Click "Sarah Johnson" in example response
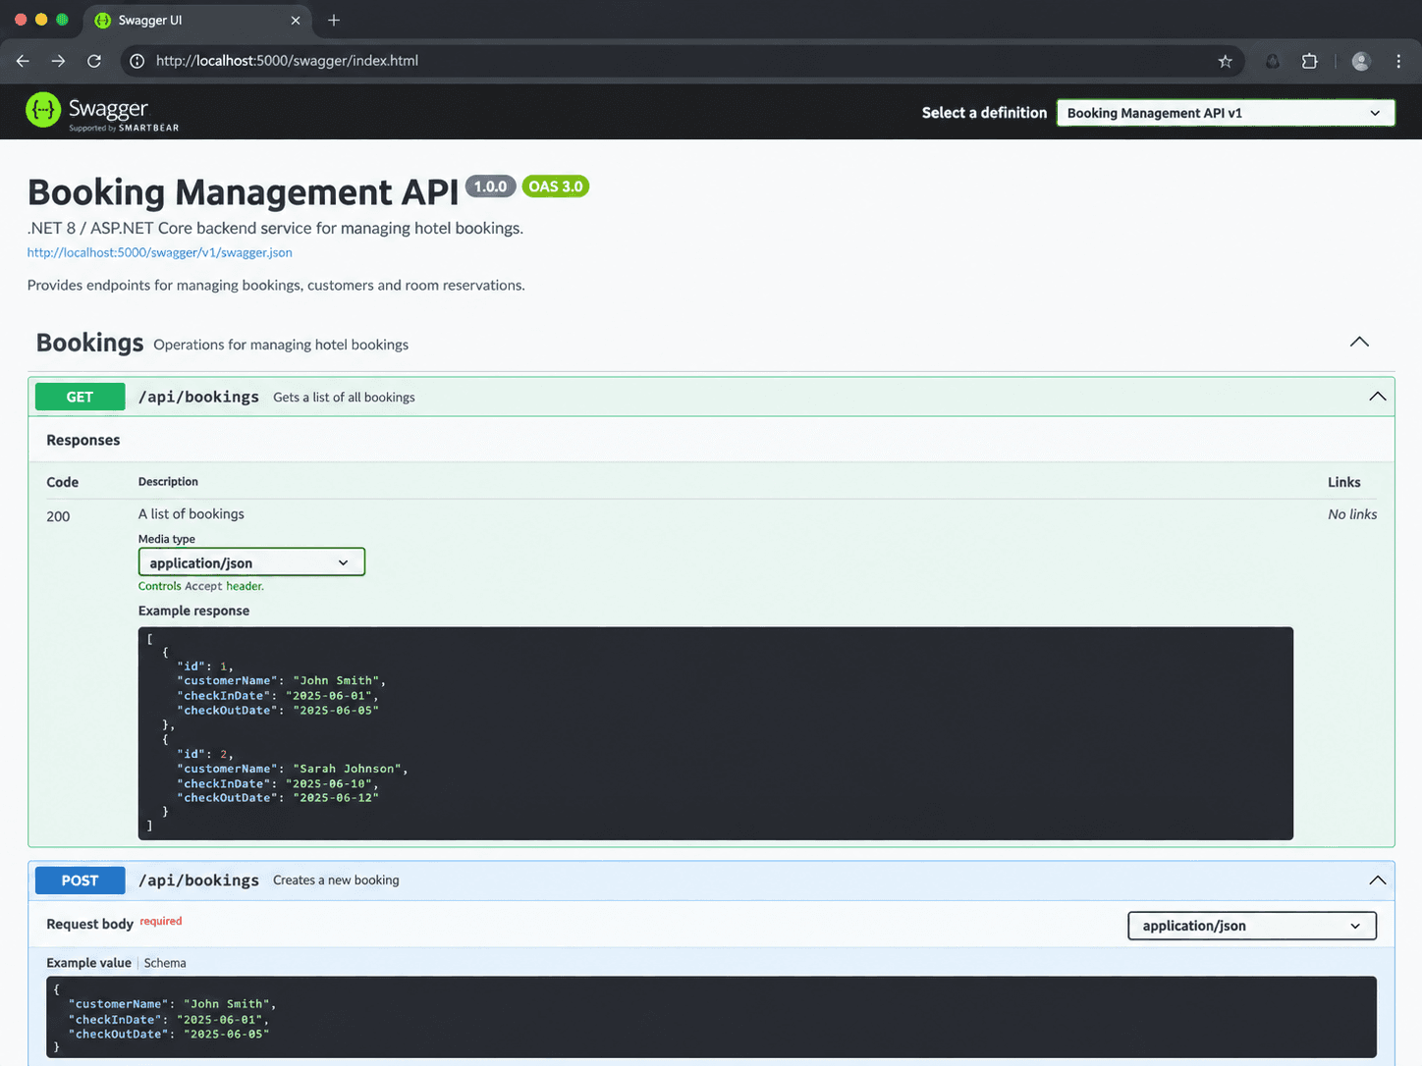 click(x=347, y=769)
